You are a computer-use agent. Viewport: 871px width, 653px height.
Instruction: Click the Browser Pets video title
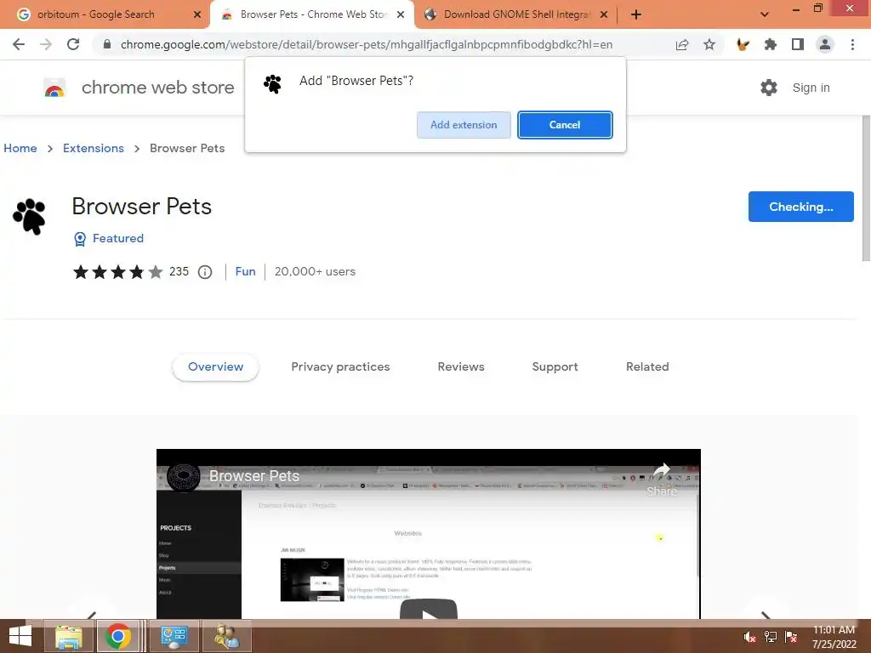click(253, 476)
